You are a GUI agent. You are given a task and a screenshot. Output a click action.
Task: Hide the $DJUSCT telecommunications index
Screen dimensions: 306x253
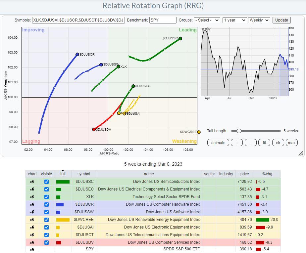pyautogui.click(x=46, y=235)
